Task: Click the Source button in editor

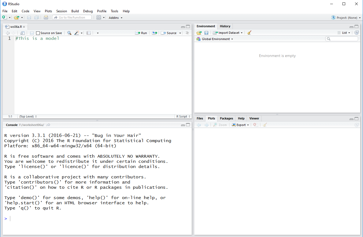Action: (169, 33)
